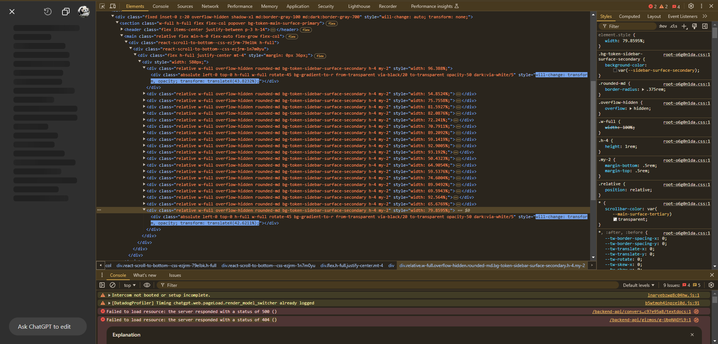
Task: Open DevTools settings gear
Action: tap(691, 6)
